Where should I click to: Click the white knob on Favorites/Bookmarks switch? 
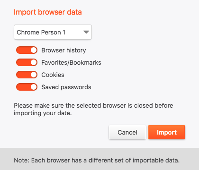pos(34,62)
